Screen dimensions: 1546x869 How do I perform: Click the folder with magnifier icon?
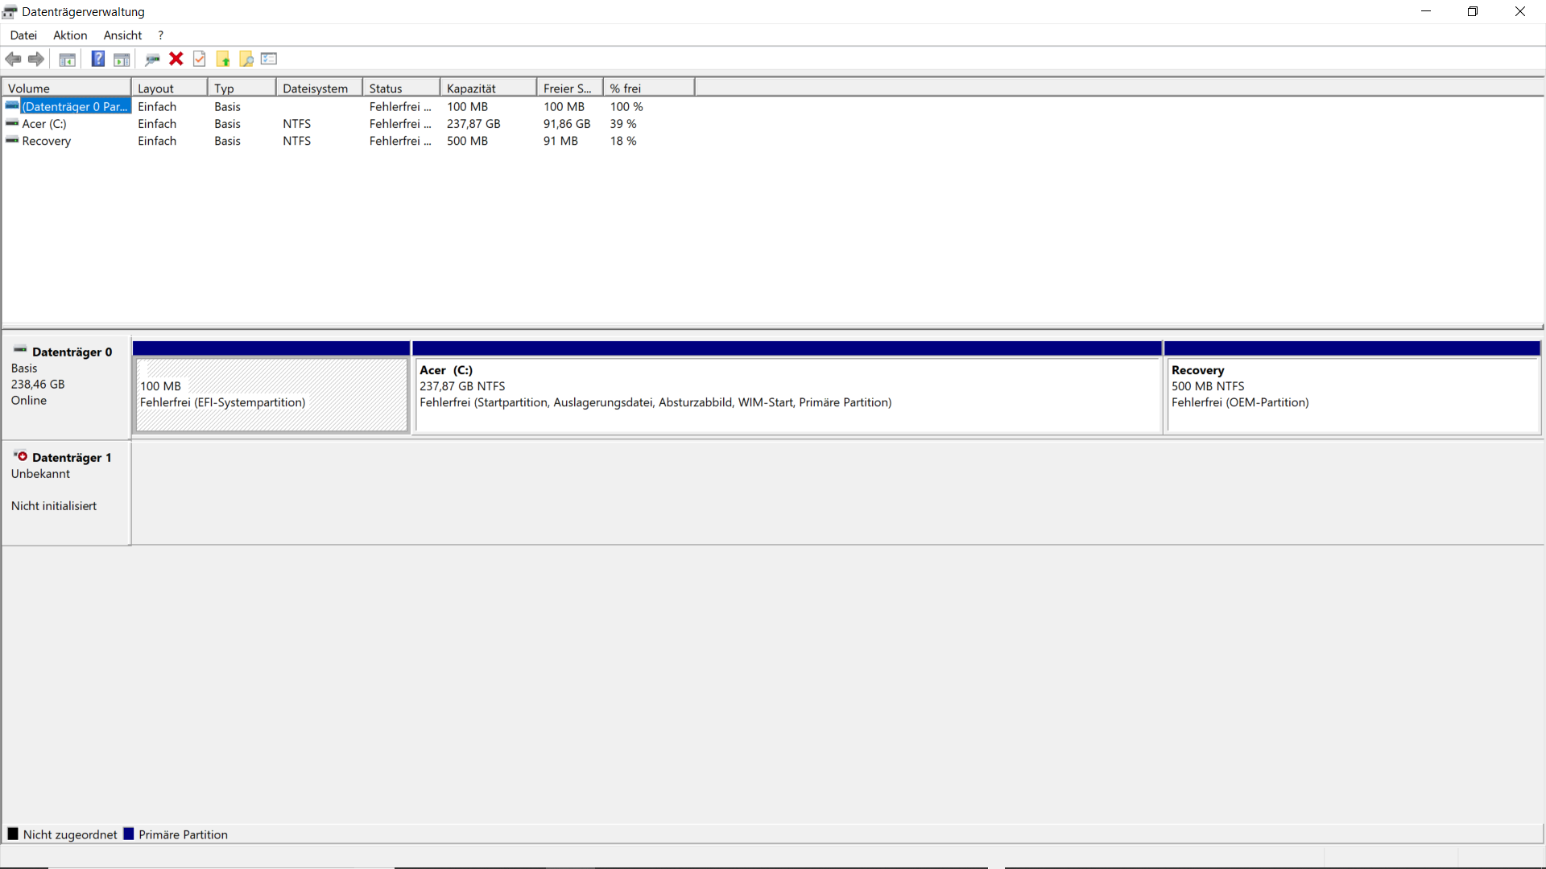click(246, 59)
